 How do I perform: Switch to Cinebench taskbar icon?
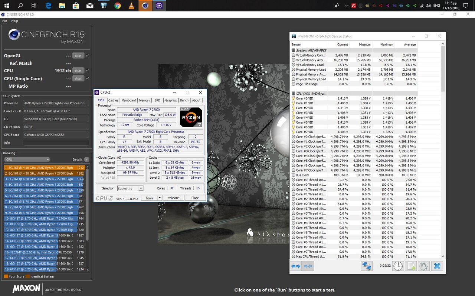145,6
